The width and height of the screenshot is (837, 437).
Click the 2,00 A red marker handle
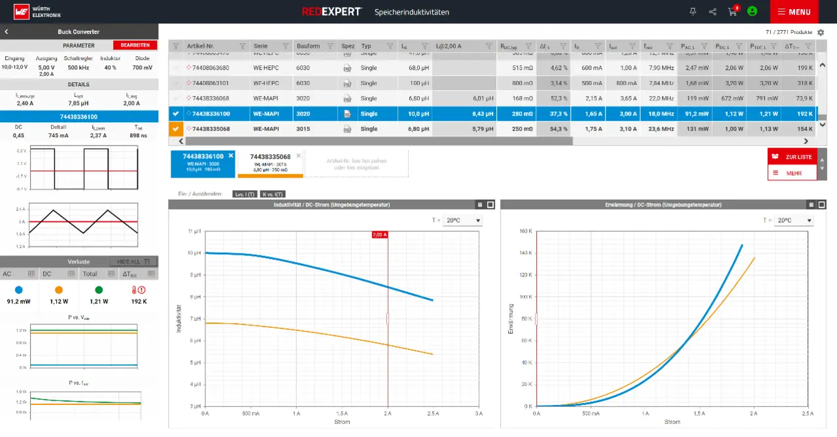click(x=388, y=319)
